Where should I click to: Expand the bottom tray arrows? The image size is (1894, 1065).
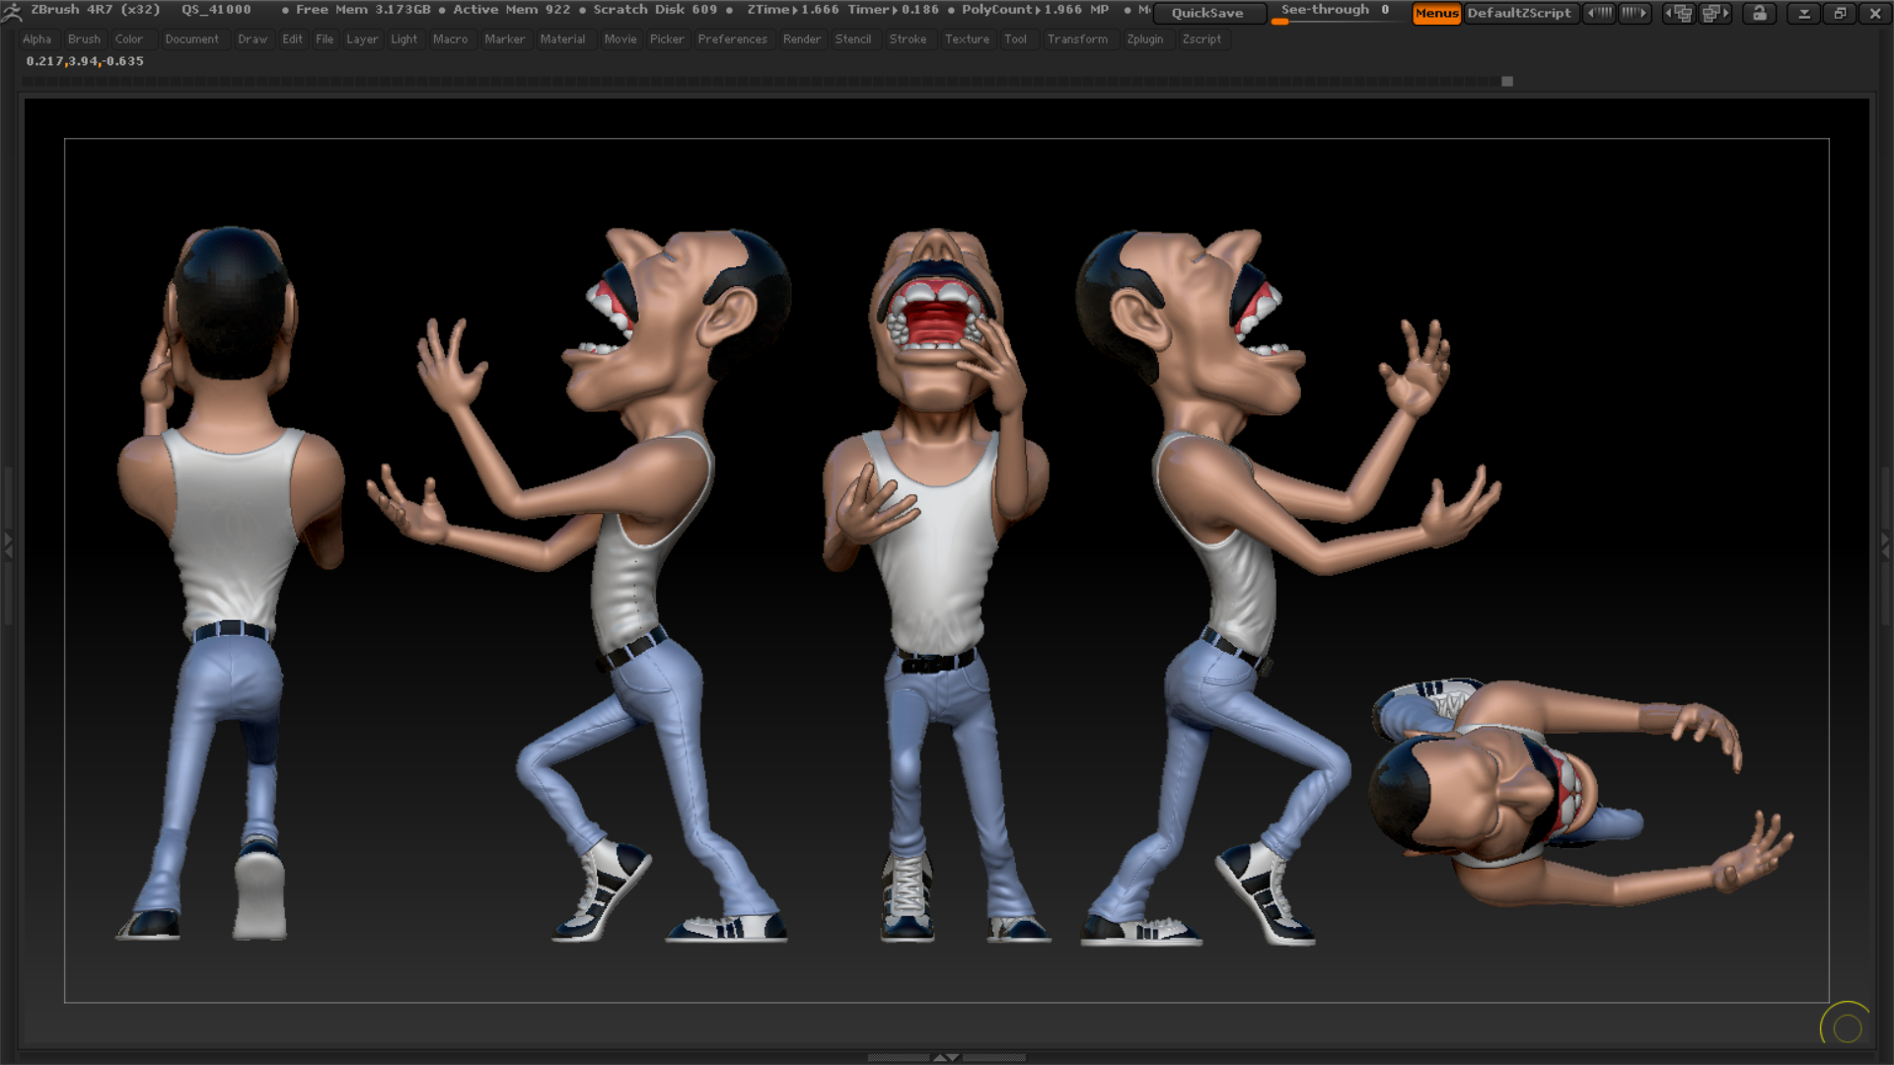pos(946,1057)
